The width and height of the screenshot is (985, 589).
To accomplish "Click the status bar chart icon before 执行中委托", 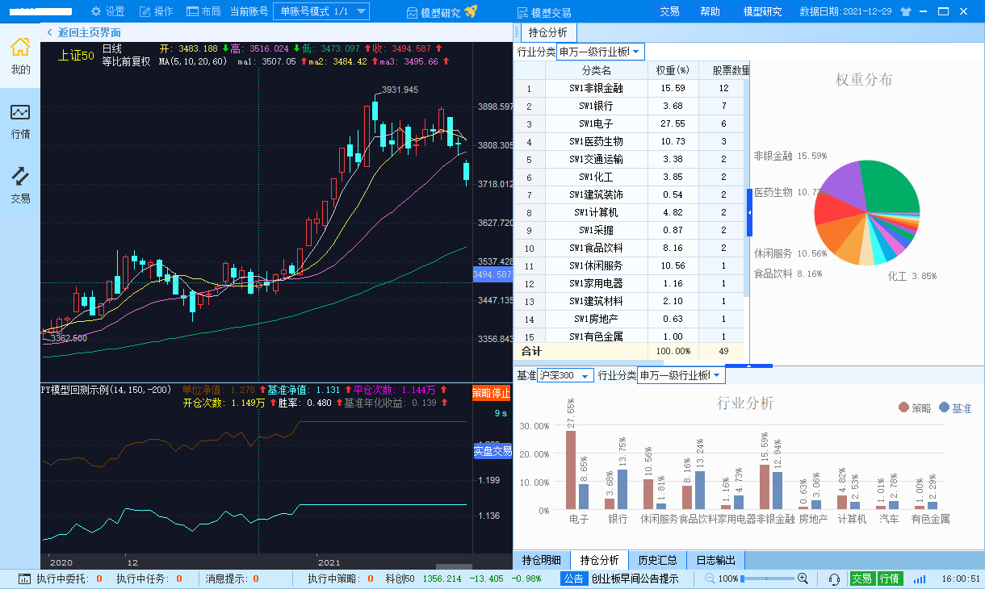I will 24,579.
